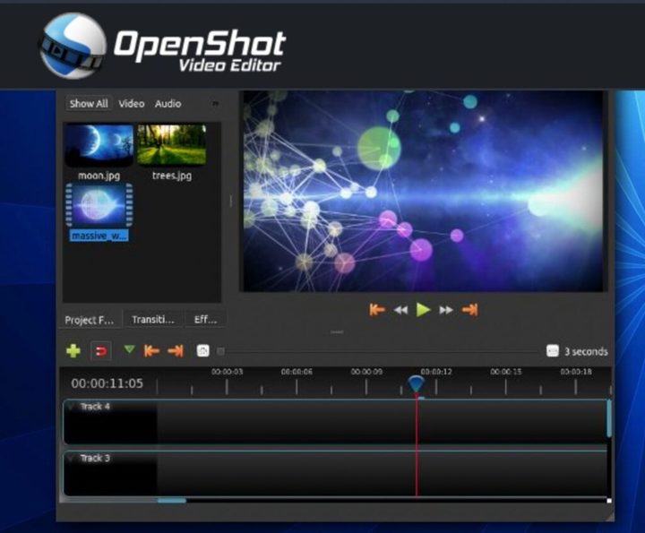Click the files panel toggle icon beside Audio
This screenshot has height=533, width=645.
pyautogui.click(x=215, y=104)
